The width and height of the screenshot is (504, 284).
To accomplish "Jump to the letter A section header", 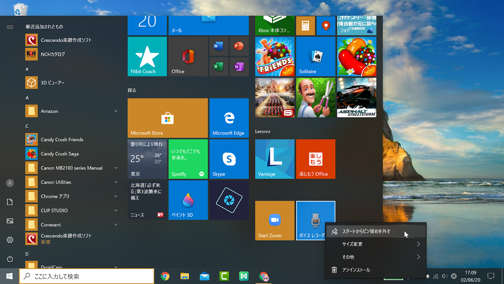I will tap(27, 98).
